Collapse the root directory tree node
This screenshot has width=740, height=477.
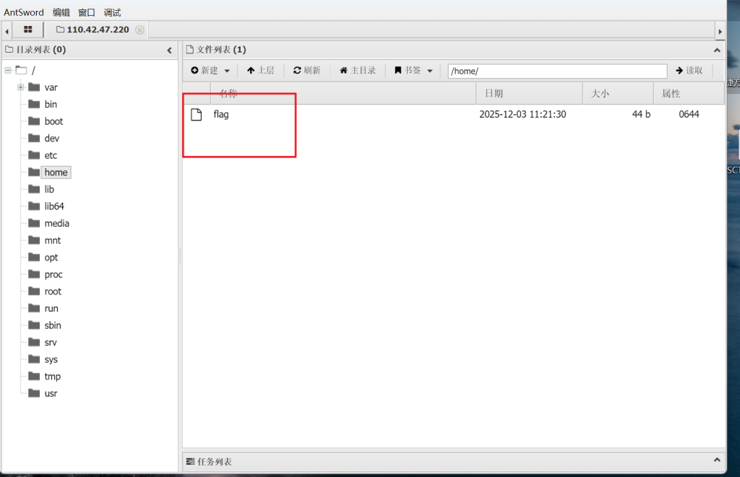8,70
